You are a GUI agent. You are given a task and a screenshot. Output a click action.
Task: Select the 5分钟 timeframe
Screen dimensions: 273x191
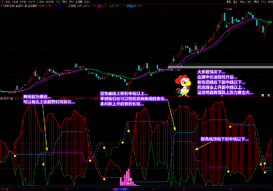23,2
